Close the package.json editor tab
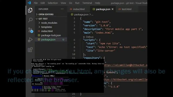The height and width of the screenshot is (97, 173). 112,9
